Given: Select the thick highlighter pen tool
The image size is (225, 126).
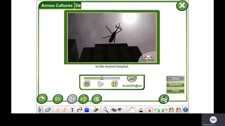Looking at the screenshot, I should tap(64, 110).
